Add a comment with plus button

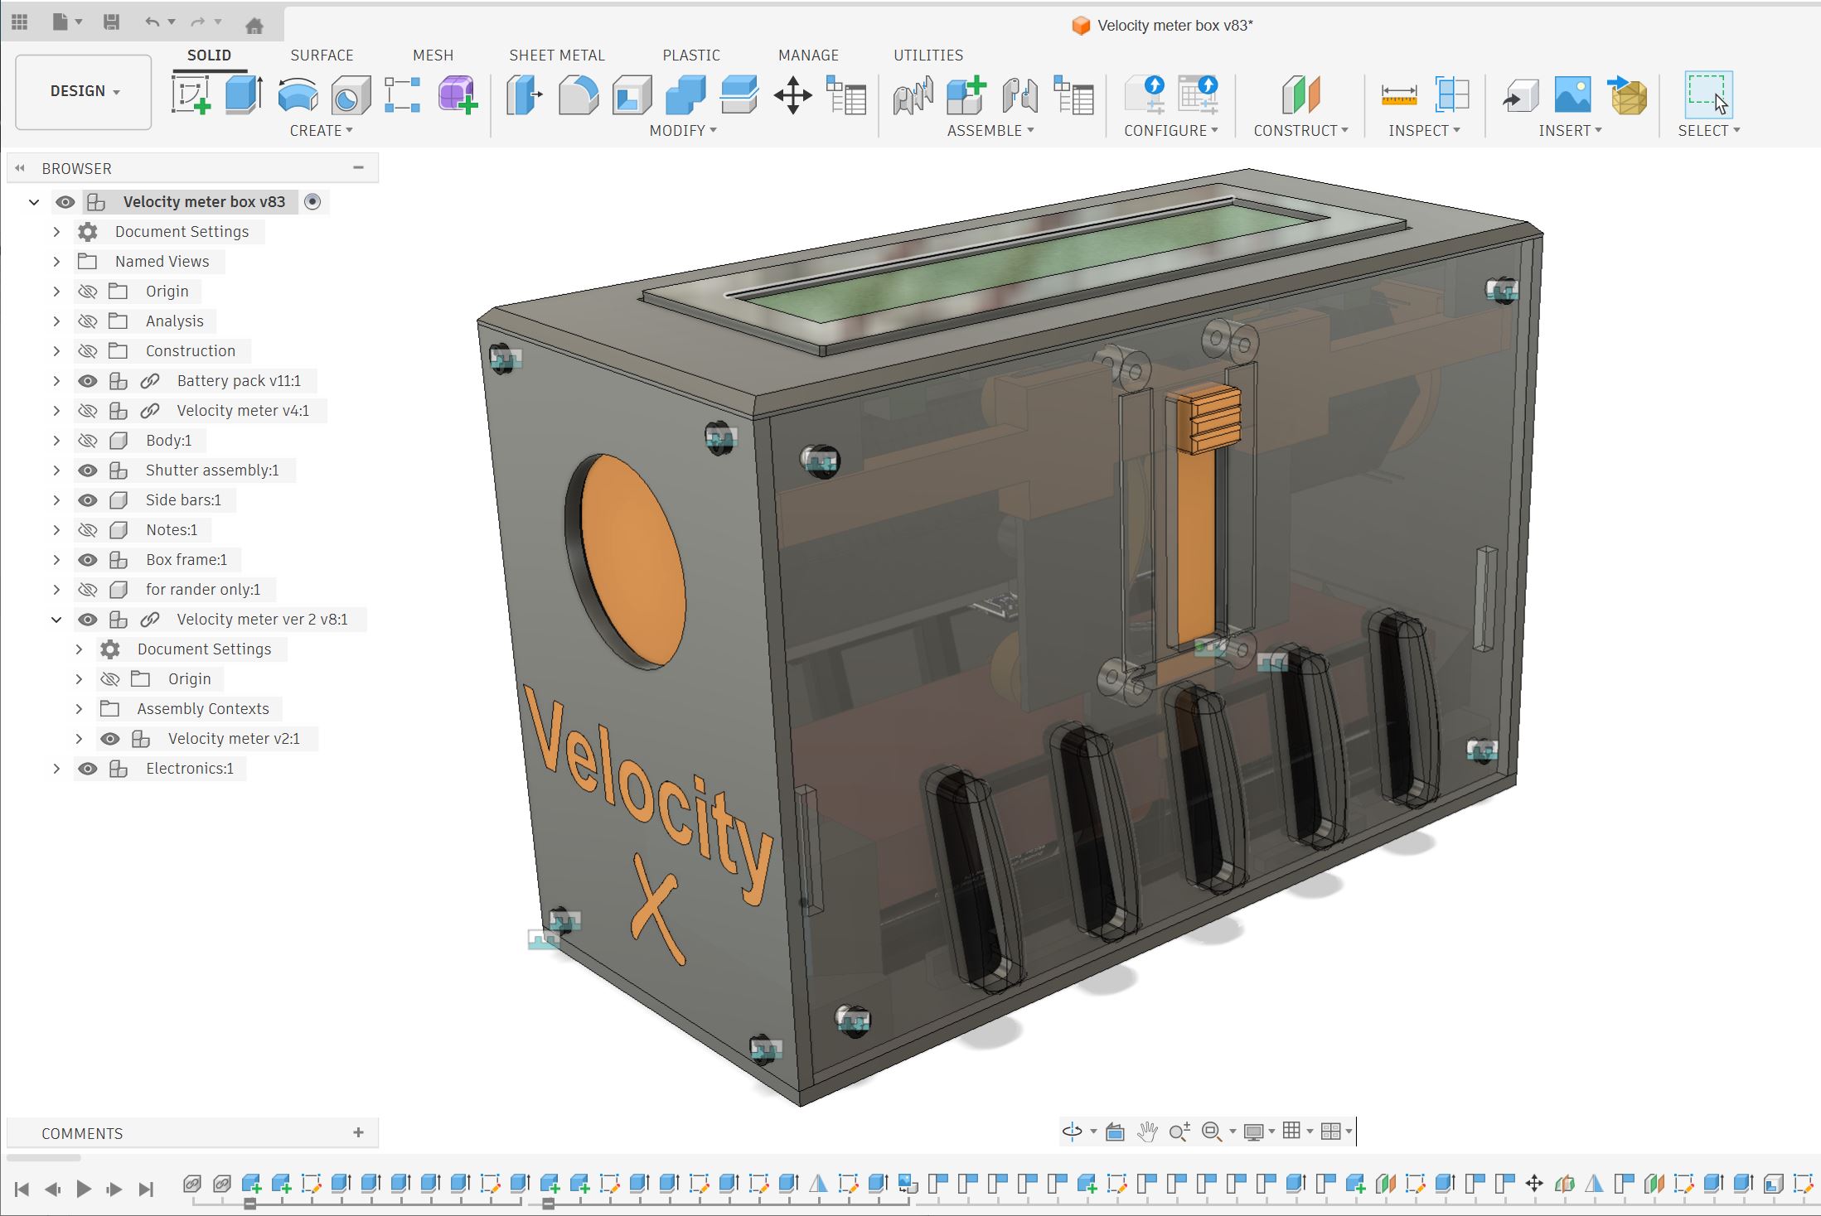[x=358, y=1132]
